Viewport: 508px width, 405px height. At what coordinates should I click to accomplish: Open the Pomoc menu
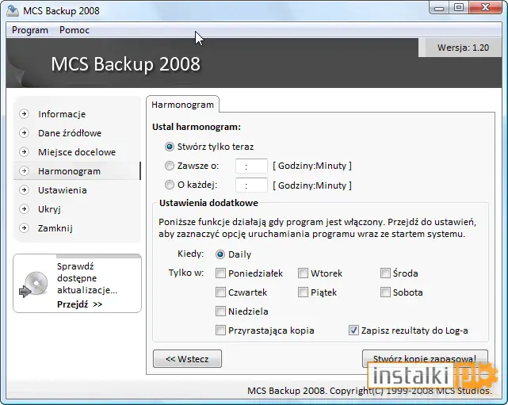[x=74, y=30]
